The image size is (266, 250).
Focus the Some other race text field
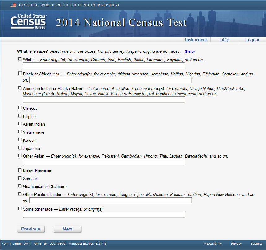tap(104, 215)
